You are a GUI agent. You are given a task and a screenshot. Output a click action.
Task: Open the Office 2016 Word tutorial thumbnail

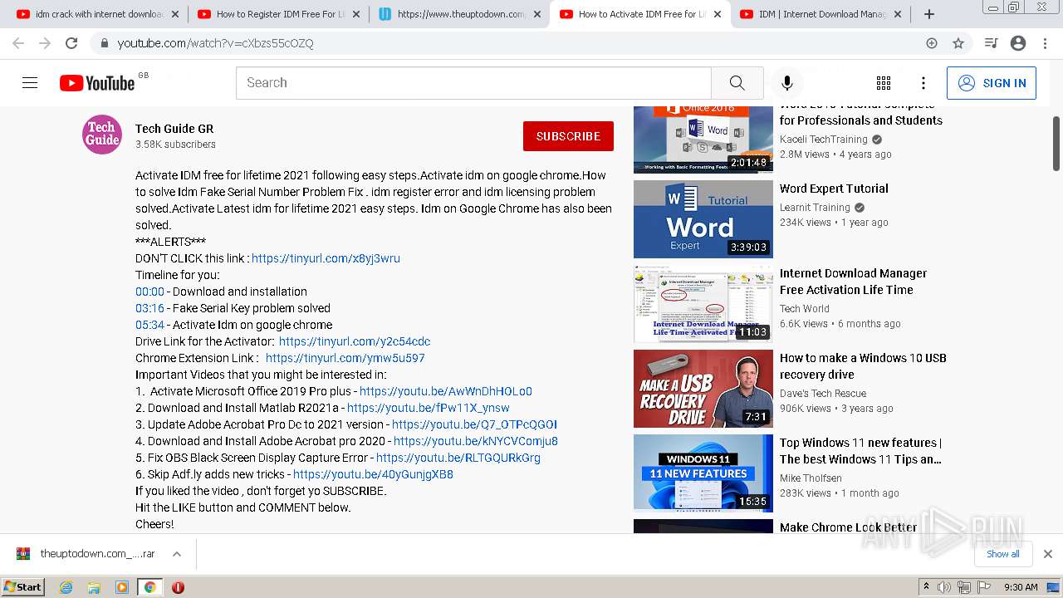pos(703,140)
